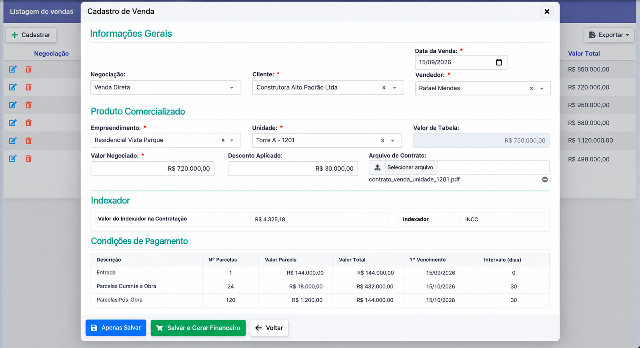This screenshot has width=640, height=348.
Task: Edit the sale row with R$ 680.000,00
Action: [13, 123]
